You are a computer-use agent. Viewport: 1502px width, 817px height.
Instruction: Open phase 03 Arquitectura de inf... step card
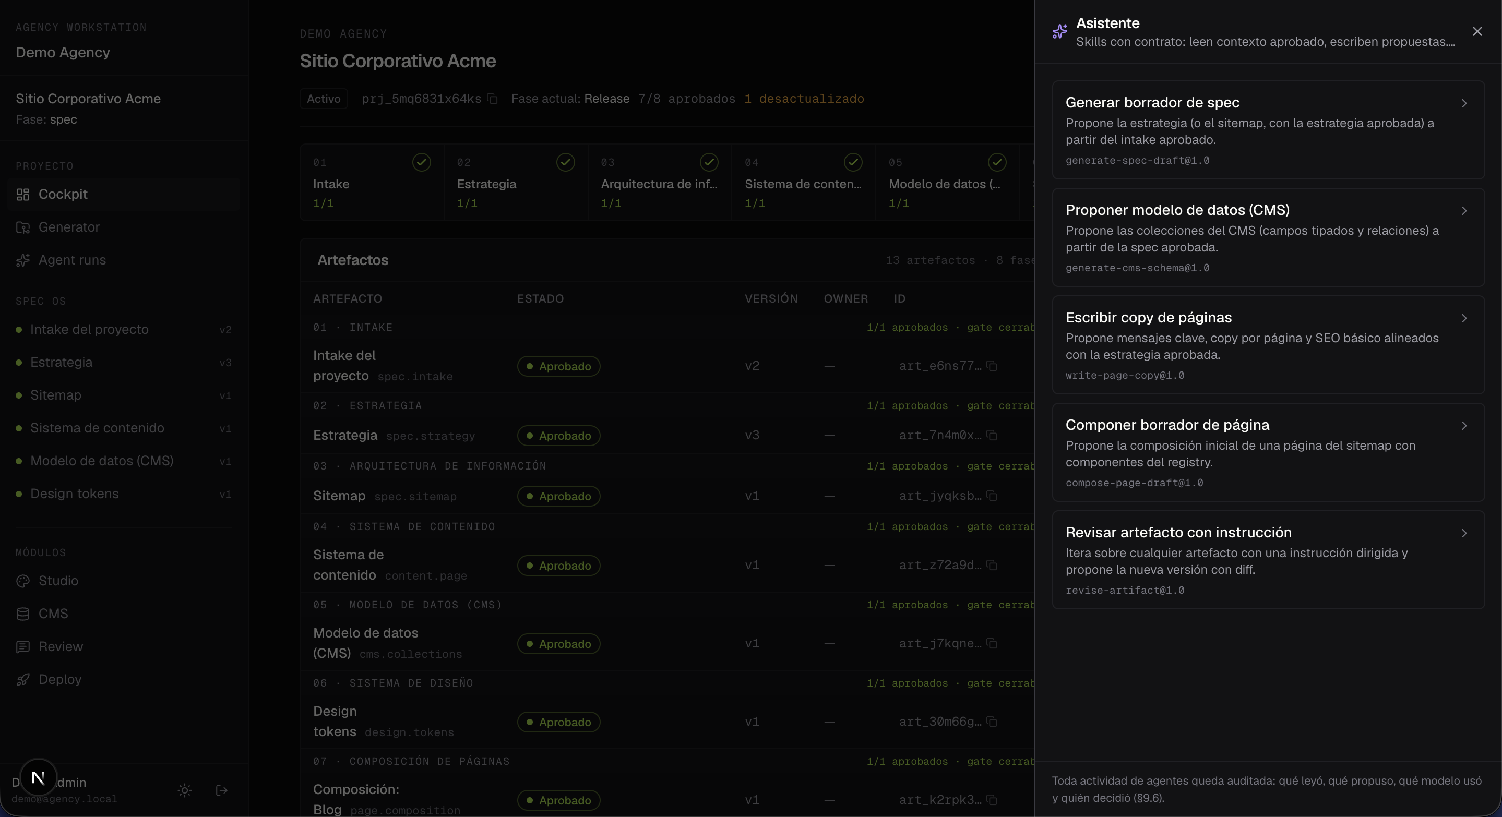point(660,183)
